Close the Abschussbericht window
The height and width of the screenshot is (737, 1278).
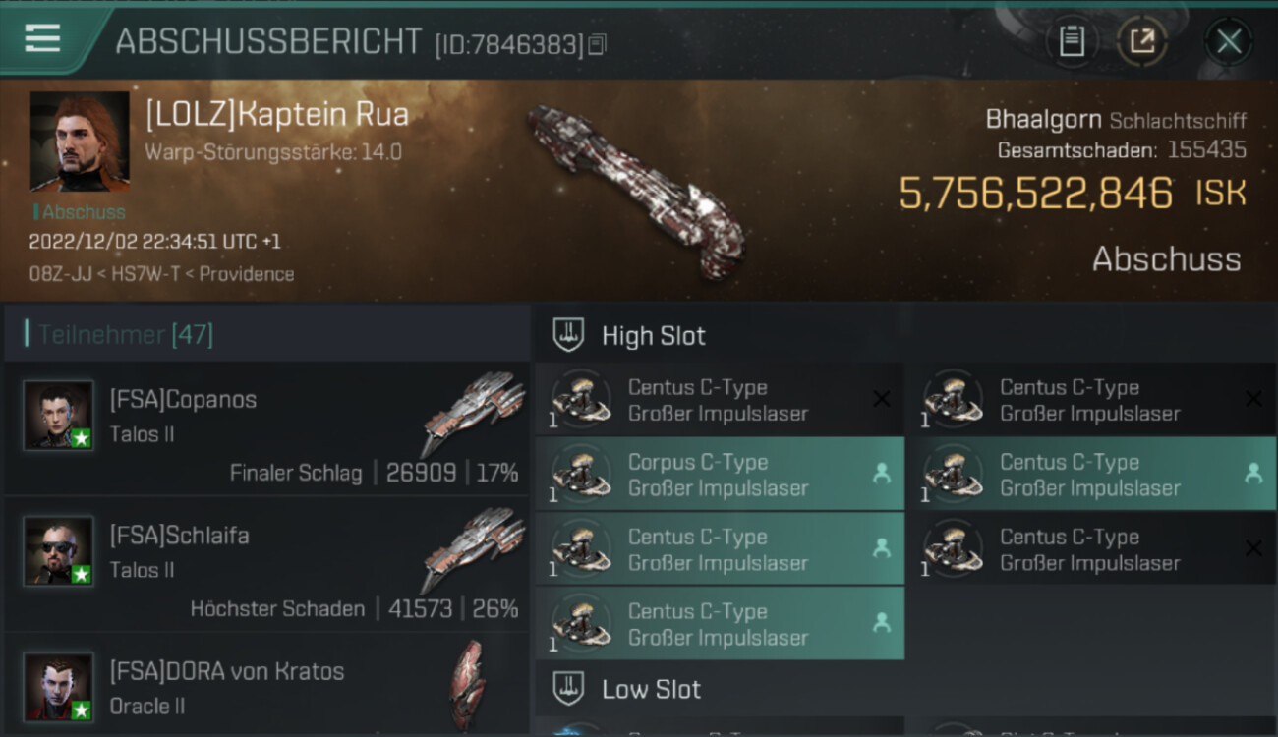1229,41
